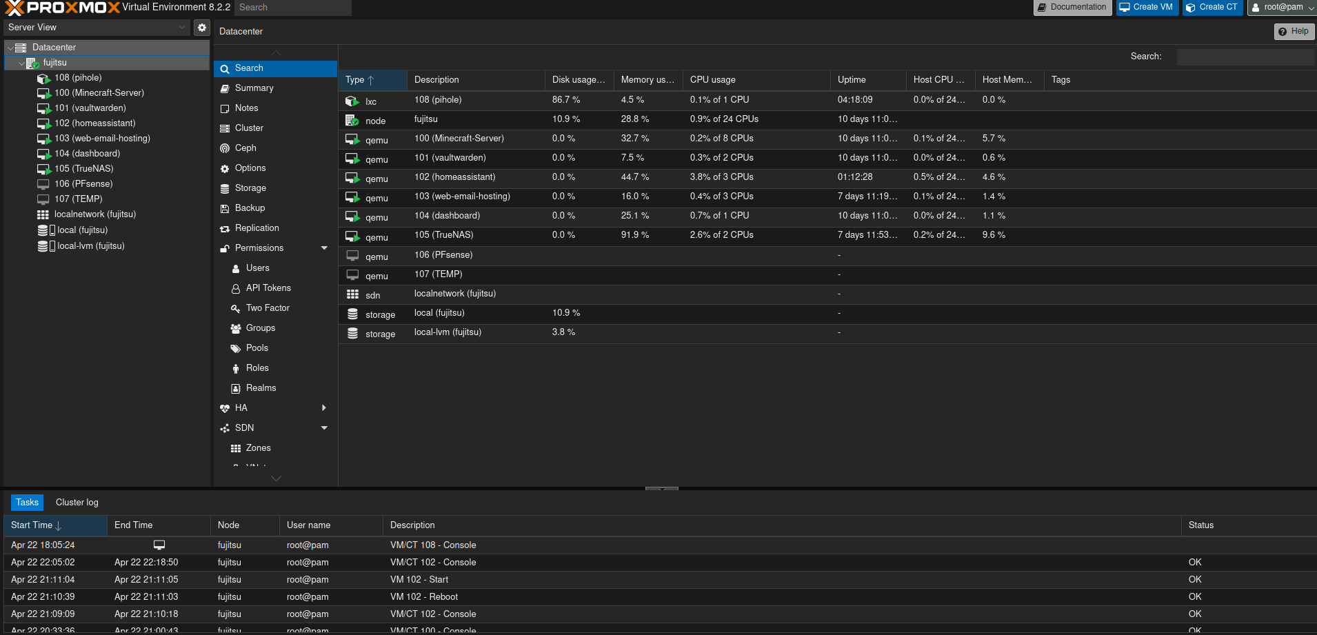
Task: Click the Users person icon
Action: 236,268
